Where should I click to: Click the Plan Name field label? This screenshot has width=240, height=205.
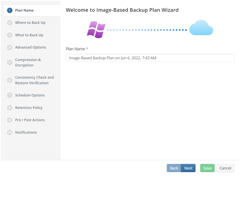coord(75,49)
